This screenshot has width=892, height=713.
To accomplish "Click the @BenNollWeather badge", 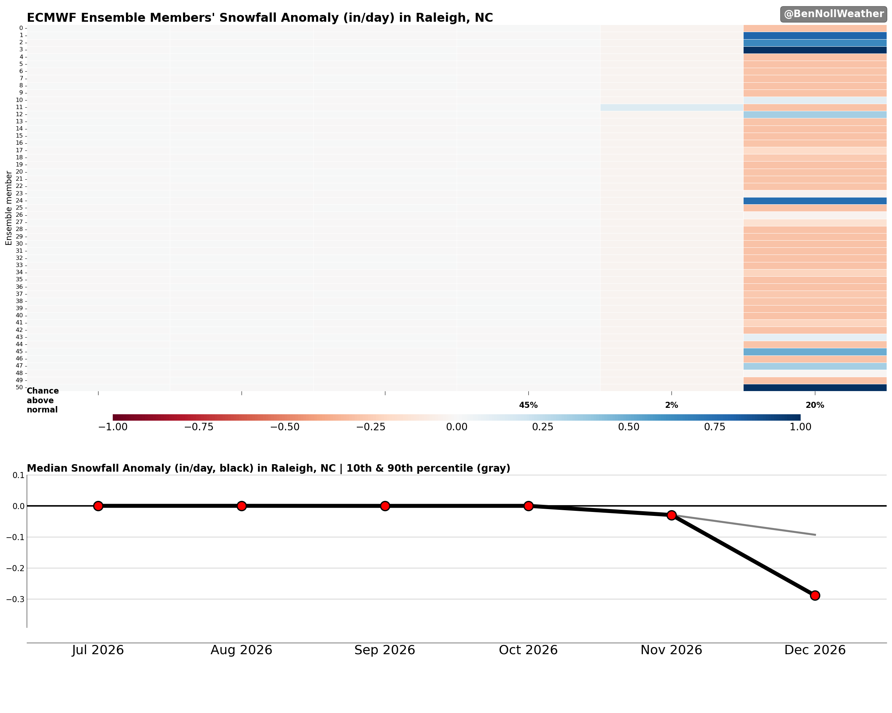I will [833, 14].
